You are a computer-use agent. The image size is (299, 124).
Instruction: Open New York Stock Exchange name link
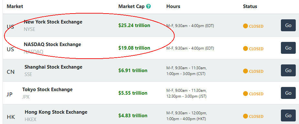53,22
